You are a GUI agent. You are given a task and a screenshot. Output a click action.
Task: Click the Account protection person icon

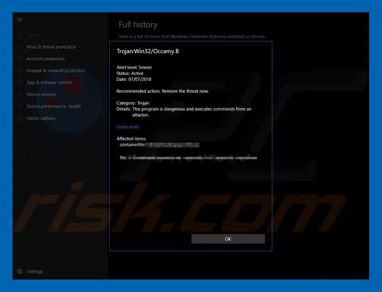tap(19, 58)
